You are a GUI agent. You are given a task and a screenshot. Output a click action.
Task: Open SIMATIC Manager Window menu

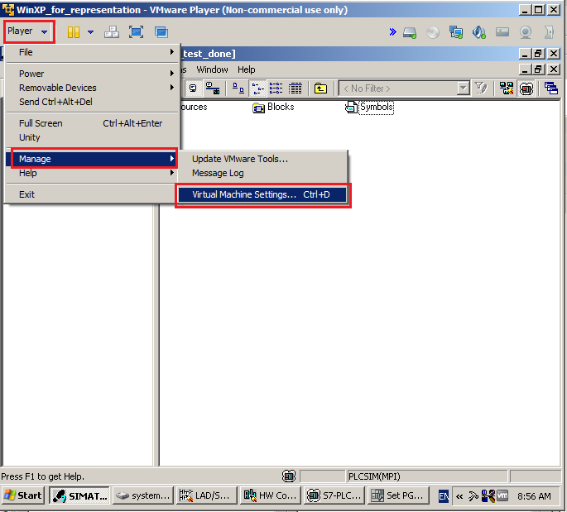212,69
